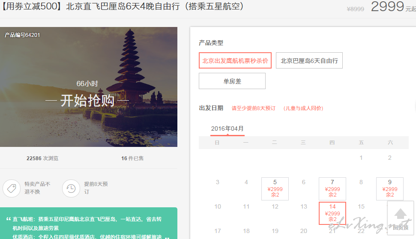Click the (儿童与成人同价) notice

click(x=303, y=108)
